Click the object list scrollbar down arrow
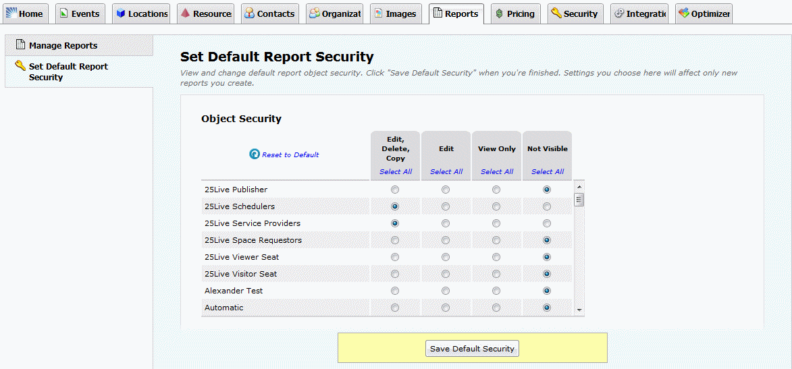The width and height of the screenshot is (792, 369). 579,310
